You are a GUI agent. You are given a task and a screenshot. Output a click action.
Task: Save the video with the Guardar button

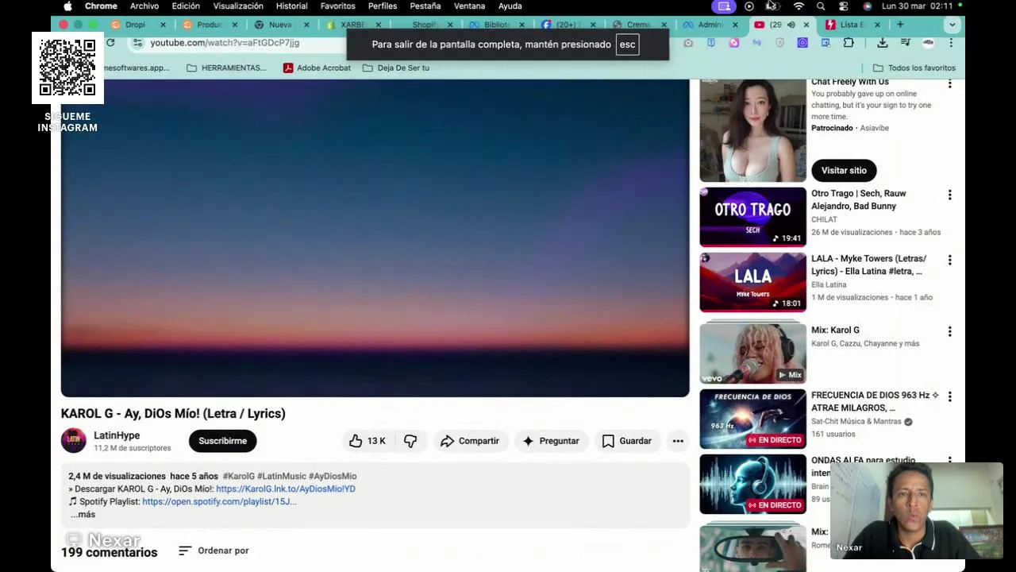click(x=627, y=441)
